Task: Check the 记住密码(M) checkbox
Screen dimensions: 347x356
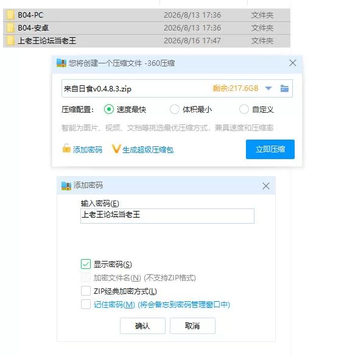Action: 86,304
